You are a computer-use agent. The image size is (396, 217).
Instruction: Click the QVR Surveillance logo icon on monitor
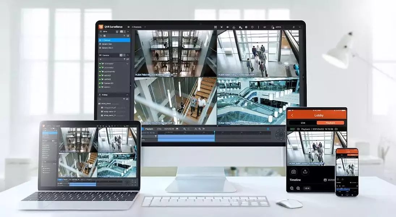(101, 27)
